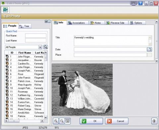The width and height of the screenshot is (159, 130).
Task: Select the Patrick Jose... Kennedy row
Action: [25, 81]
